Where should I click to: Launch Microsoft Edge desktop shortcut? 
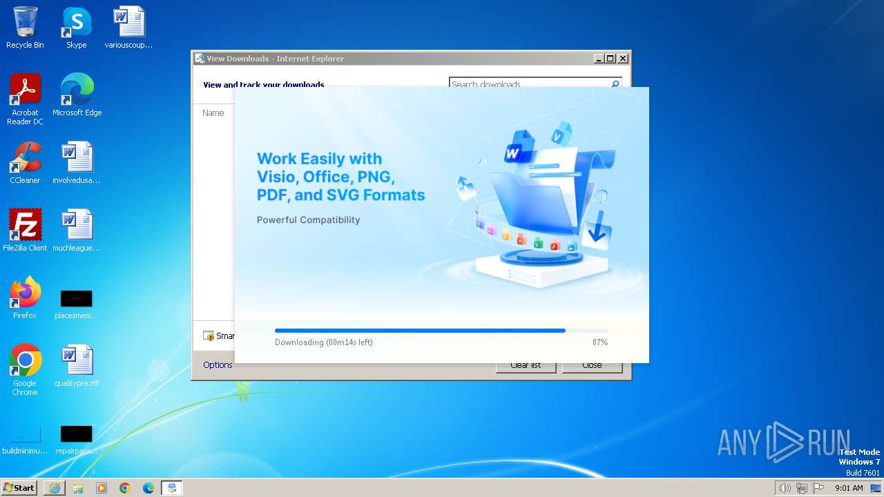pos(77,95)
